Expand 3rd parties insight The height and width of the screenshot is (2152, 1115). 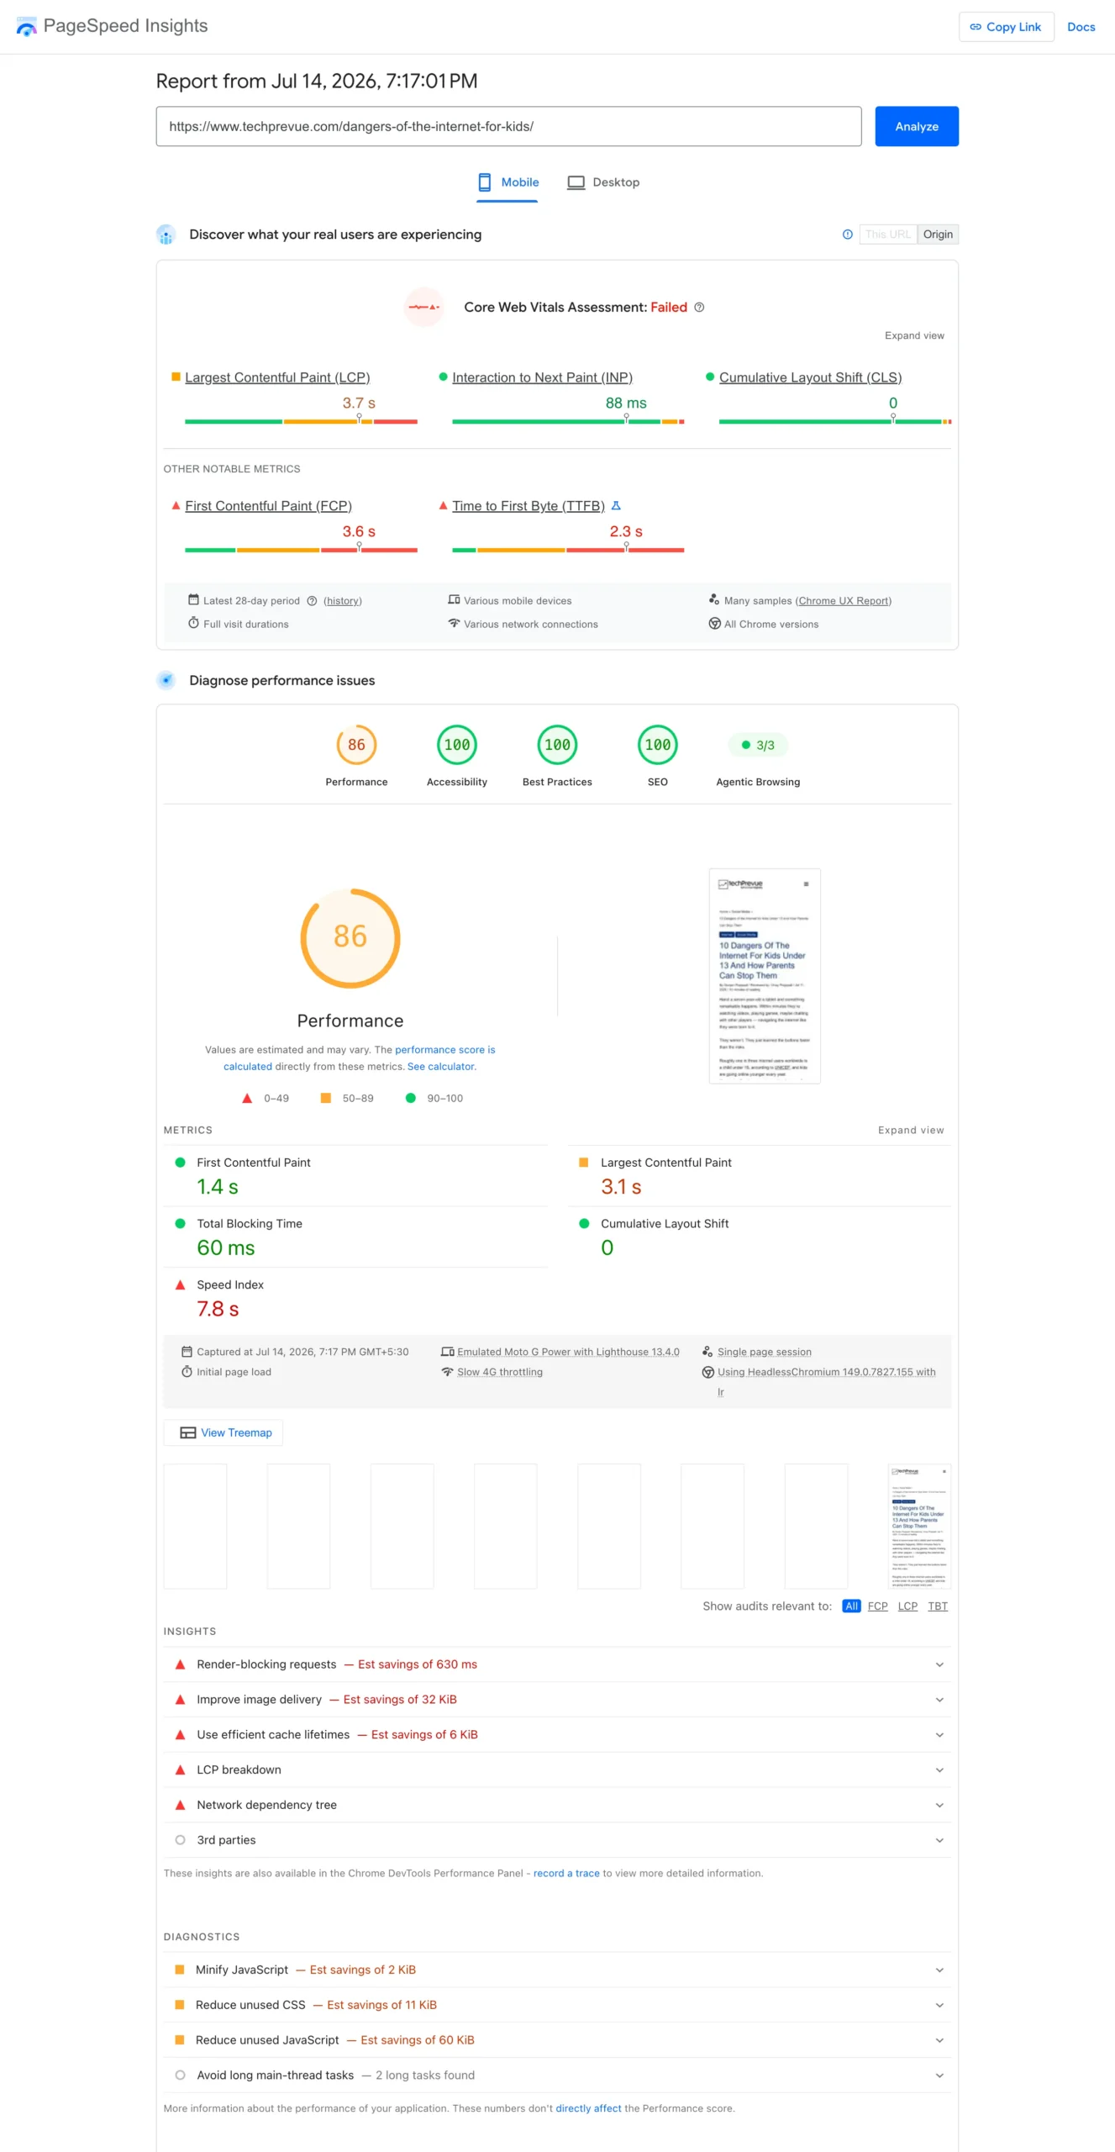click(557, 1841)
